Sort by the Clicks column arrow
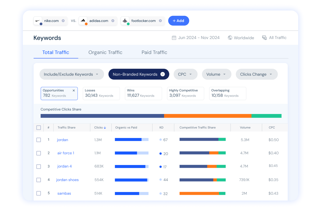Screen dimensions: 321x214 (x=105, y=127)
